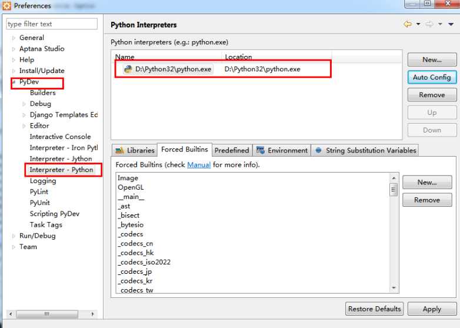
Task: Select the PyDev tree item
Action: [29, 82]
